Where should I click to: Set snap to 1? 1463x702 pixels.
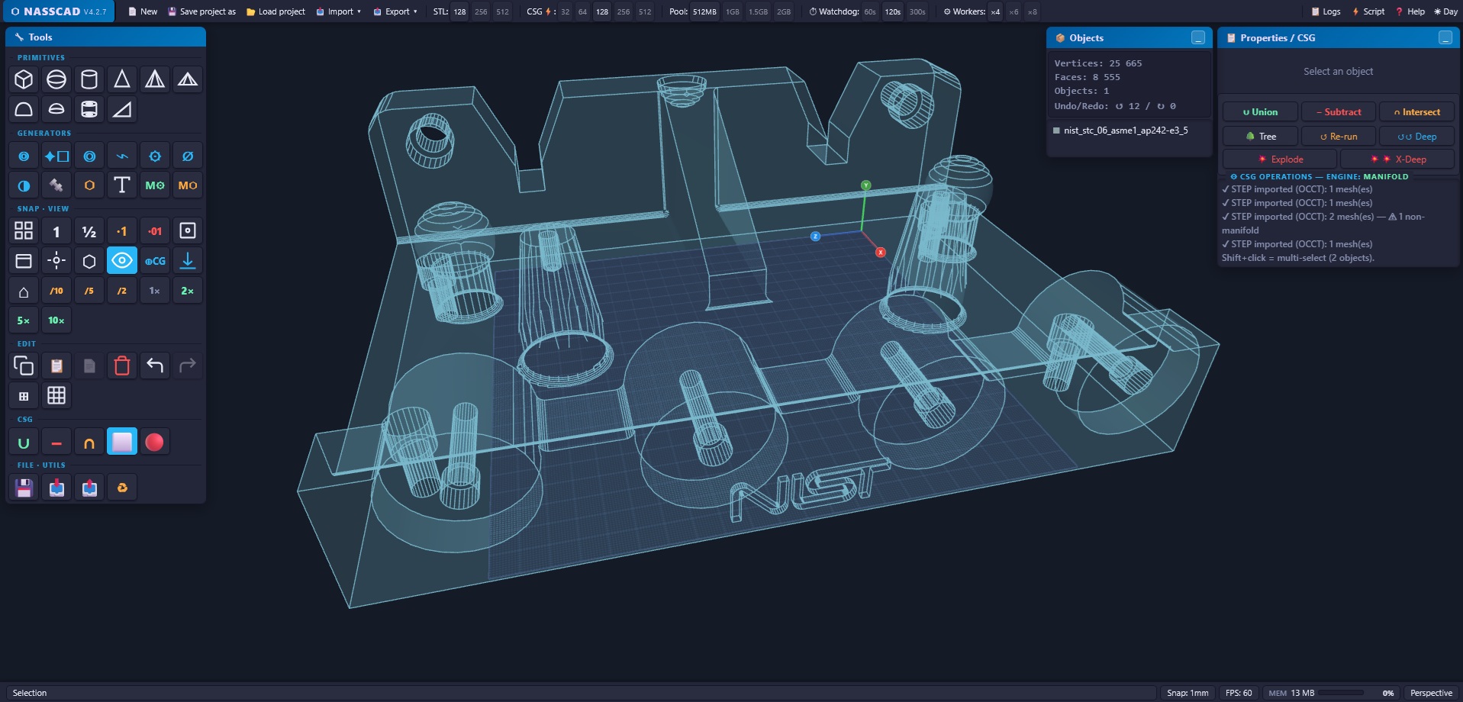56,230
